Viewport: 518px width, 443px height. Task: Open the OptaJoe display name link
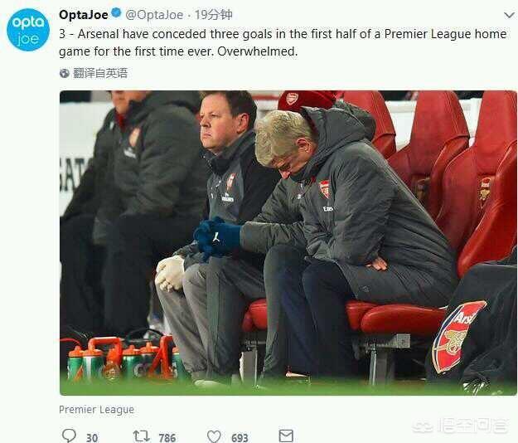point(83,14)
